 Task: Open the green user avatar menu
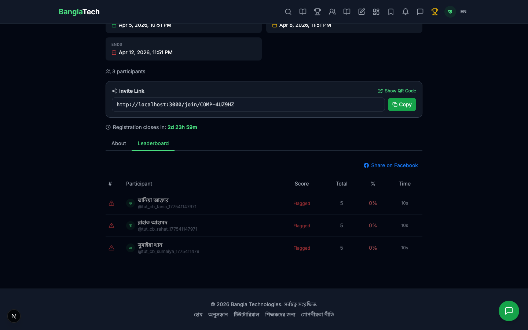pyautogui.click(x=450, y=12)
